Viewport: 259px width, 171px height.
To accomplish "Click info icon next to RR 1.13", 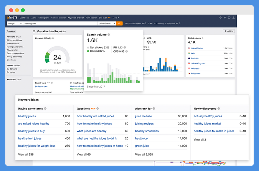I will (125, 48).
